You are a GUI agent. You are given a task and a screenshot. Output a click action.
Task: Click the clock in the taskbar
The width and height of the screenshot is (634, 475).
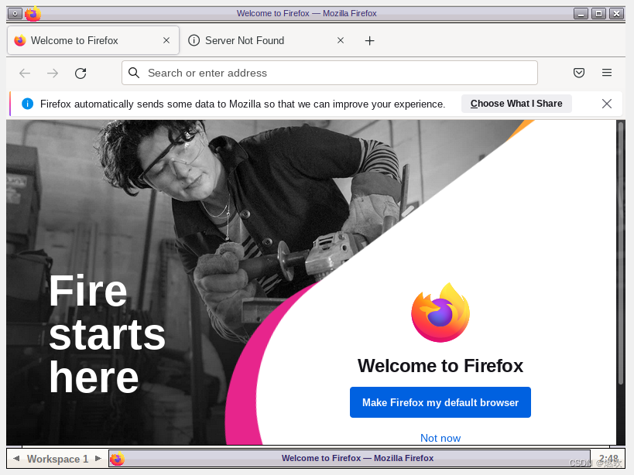coord(608,459)
